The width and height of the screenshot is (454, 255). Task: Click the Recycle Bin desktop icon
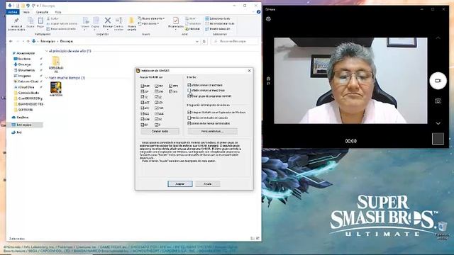point(442,226)
